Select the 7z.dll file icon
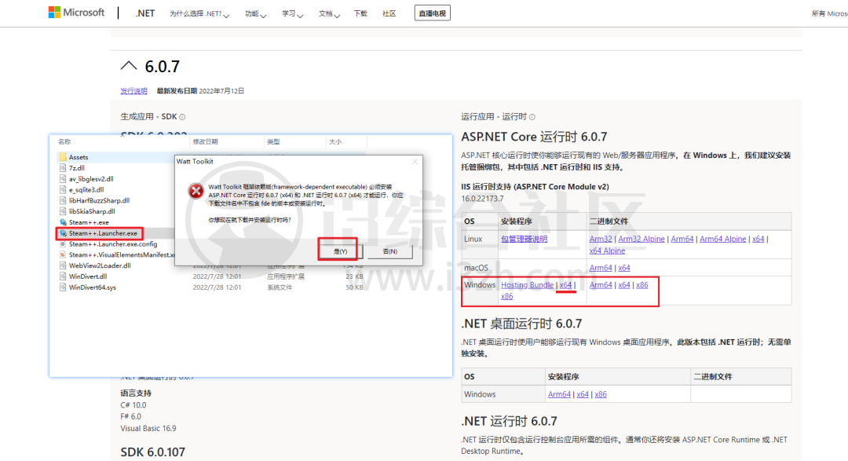This screenshot has height=461, width=848. pos(63,168)
